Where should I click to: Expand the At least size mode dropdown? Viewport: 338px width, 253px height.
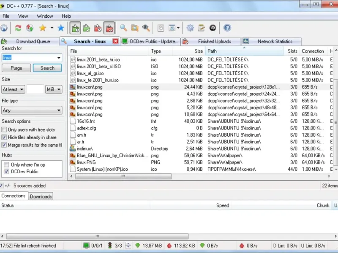pos(13,89)
